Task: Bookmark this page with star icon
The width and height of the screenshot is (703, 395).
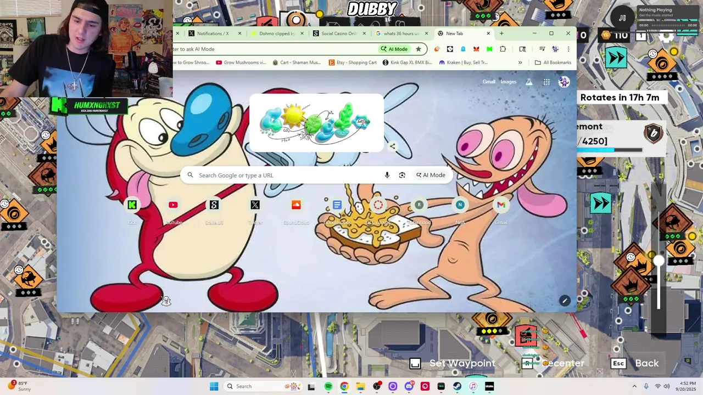Action: click(419, 49)
